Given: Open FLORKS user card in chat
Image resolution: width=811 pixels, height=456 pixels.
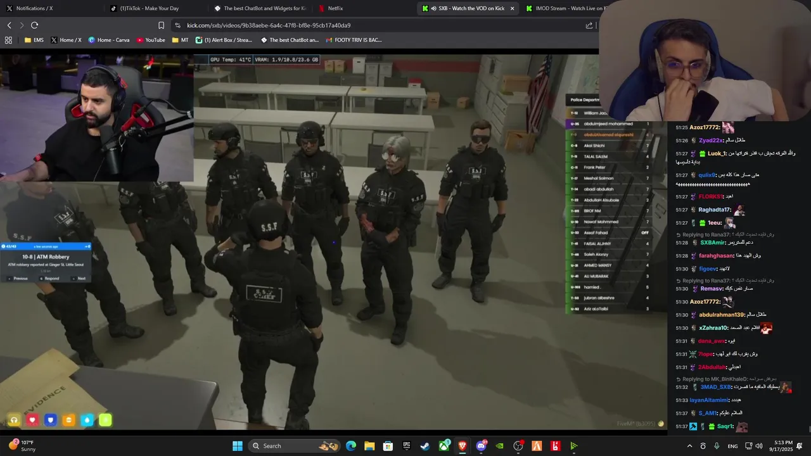Looking at the screenshot, I should click(x=710, y=196).
